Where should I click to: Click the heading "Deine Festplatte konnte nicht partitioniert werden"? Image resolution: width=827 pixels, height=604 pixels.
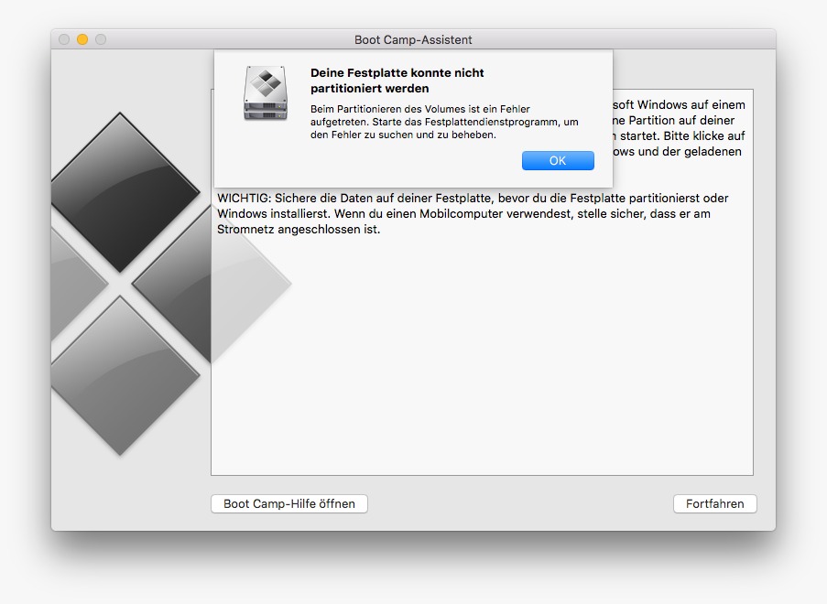click(397, 81)
